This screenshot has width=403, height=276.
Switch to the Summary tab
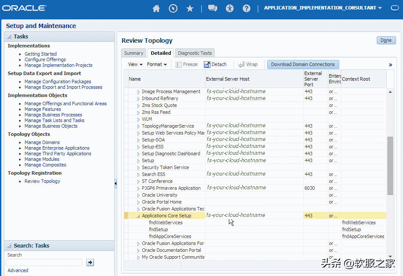134,53
